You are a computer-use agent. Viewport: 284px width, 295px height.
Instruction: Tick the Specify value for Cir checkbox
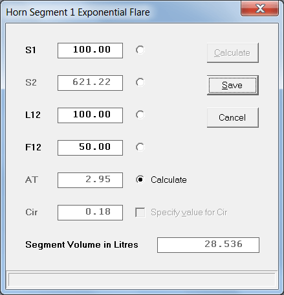coord(140,212)
